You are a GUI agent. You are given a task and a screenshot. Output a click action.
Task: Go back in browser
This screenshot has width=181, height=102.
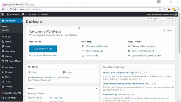point(3,9)
